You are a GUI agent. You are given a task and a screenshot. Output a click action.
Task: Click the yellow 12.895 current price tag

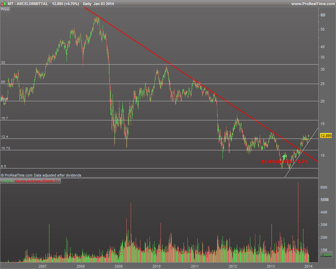(x=326, y=136)
